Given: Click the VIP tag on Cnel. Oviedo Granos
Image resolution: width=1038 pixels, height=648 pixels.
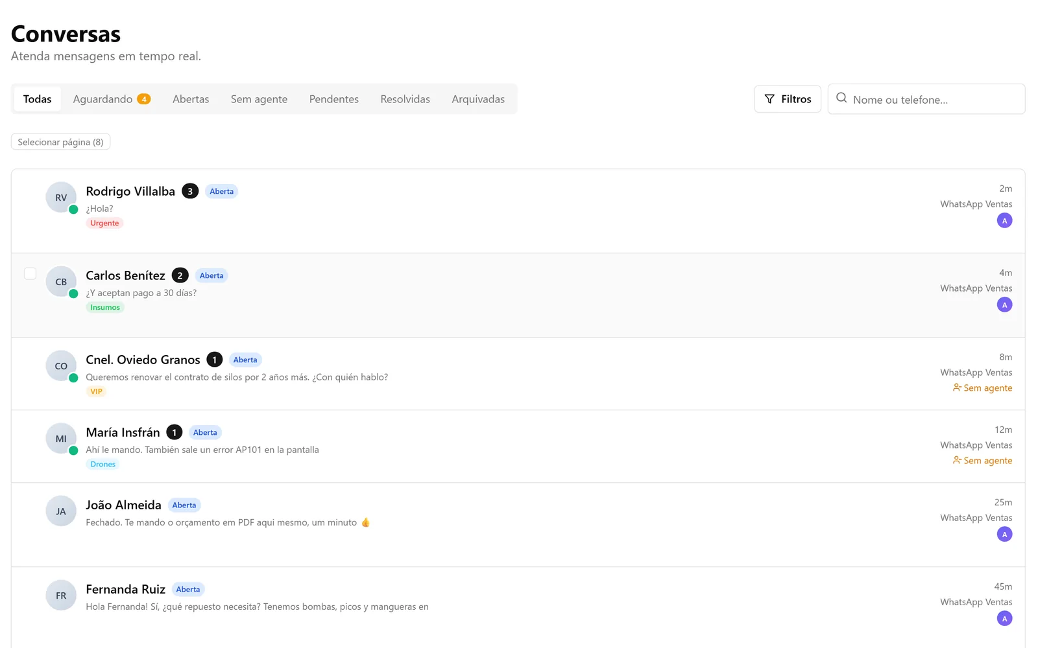Looking at the screenshot, I should [x=96, y=391].
